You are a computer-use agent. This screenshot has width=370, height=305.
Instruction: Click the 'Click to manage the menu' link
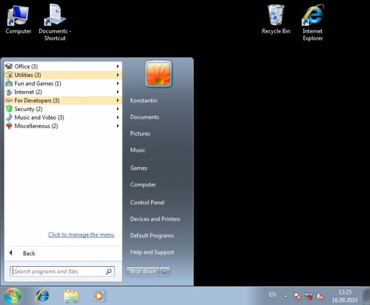point(81,235)
